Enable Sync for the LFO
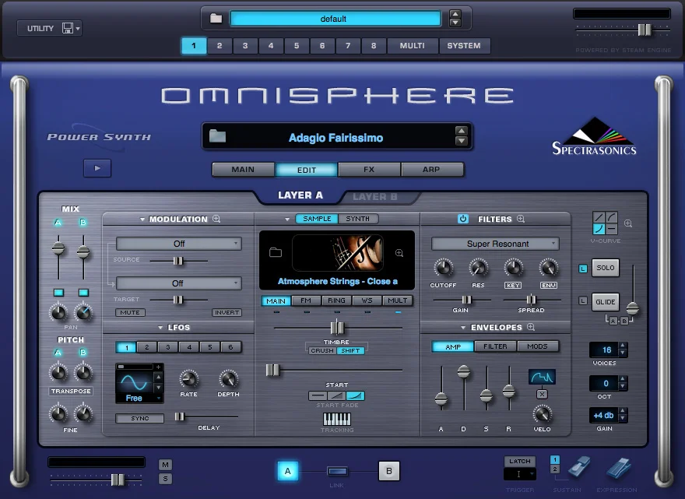Screen dimensions: 685x499 click(x=139, y=418)
